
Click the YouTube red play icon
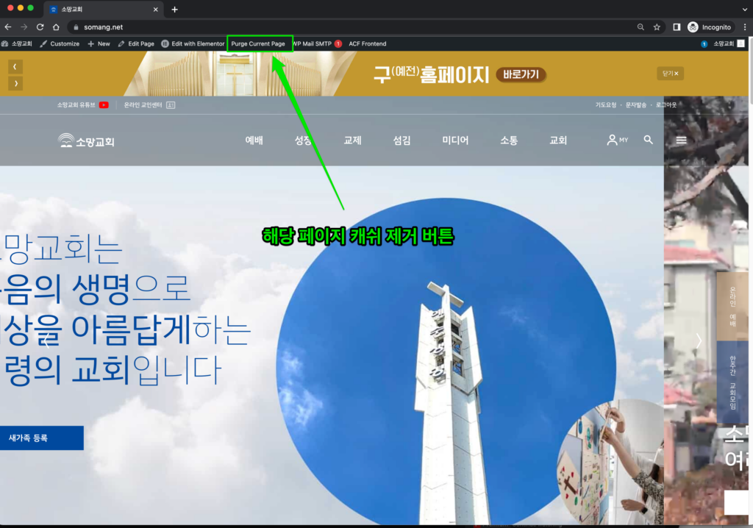pos(104,104)
